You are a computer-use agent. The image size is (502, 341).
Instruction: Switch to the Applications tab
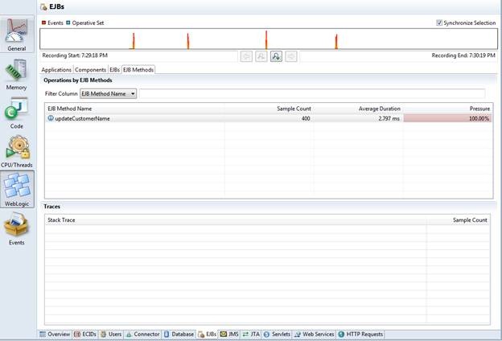tap(56, 69)
